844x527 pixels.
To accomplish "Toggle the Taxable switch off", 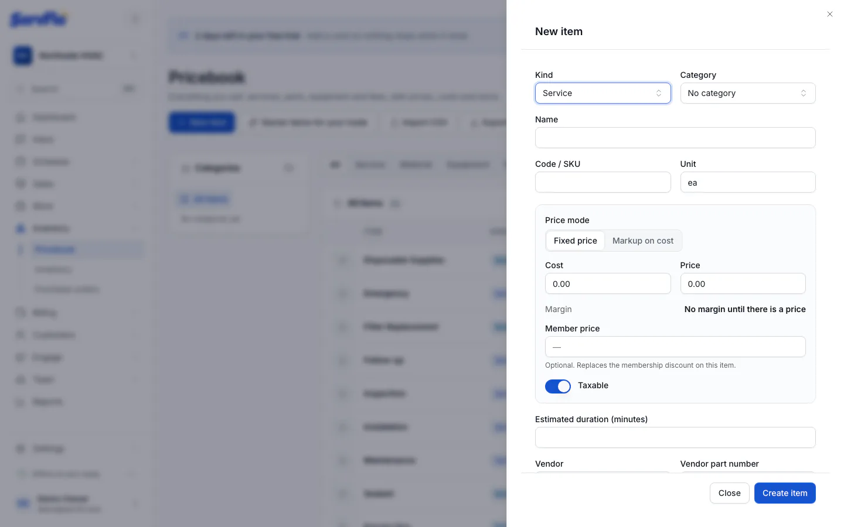I will pos(558,386).
